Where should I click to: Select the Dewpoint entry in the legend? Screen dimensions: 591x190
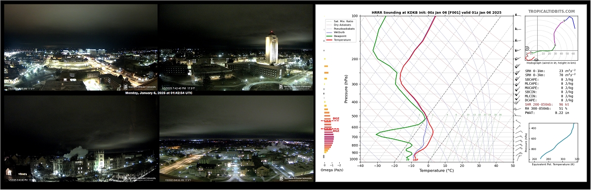coord(338,36)
